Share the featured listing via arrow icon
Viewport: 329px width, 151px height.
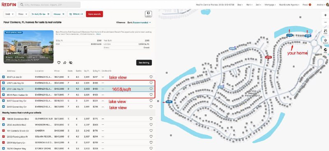tap(65, 63)
